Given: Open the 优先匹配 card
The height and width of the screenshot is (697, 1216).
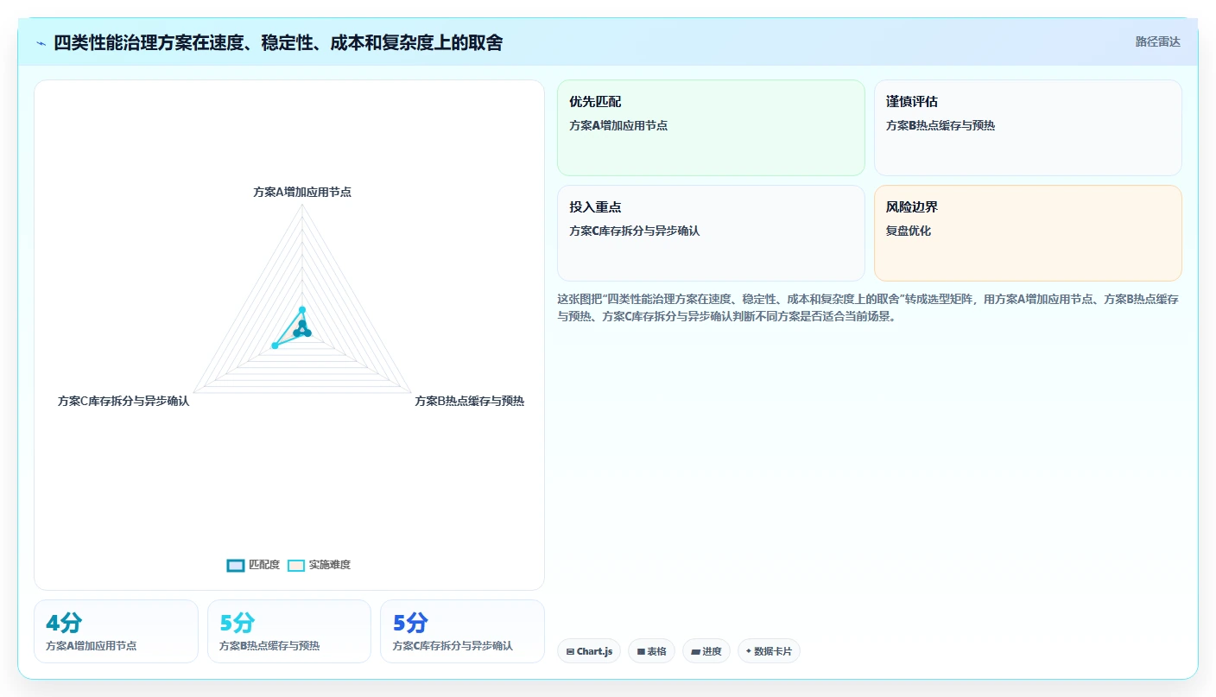Looking at the screenshot, I should (711, 128).
